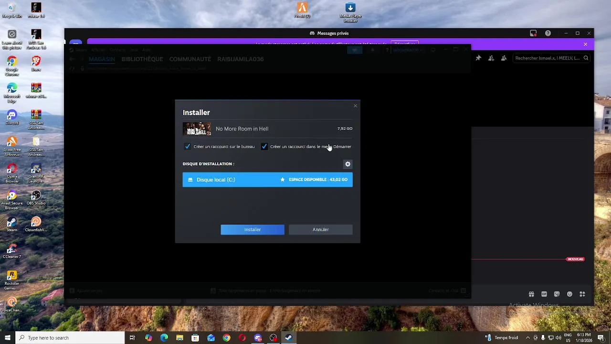This screenshot has height=344, width=611.
Task: Click DISQUE D'INSTALLATION label
Action: (x=208, y=164)
